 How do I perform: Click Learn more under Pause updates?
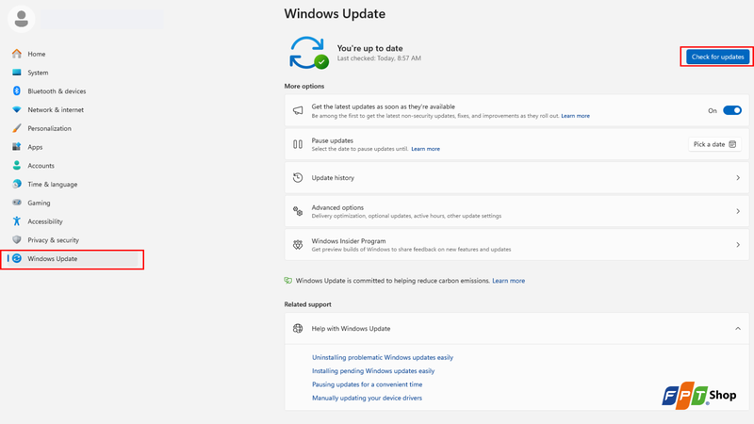point(426,149)
